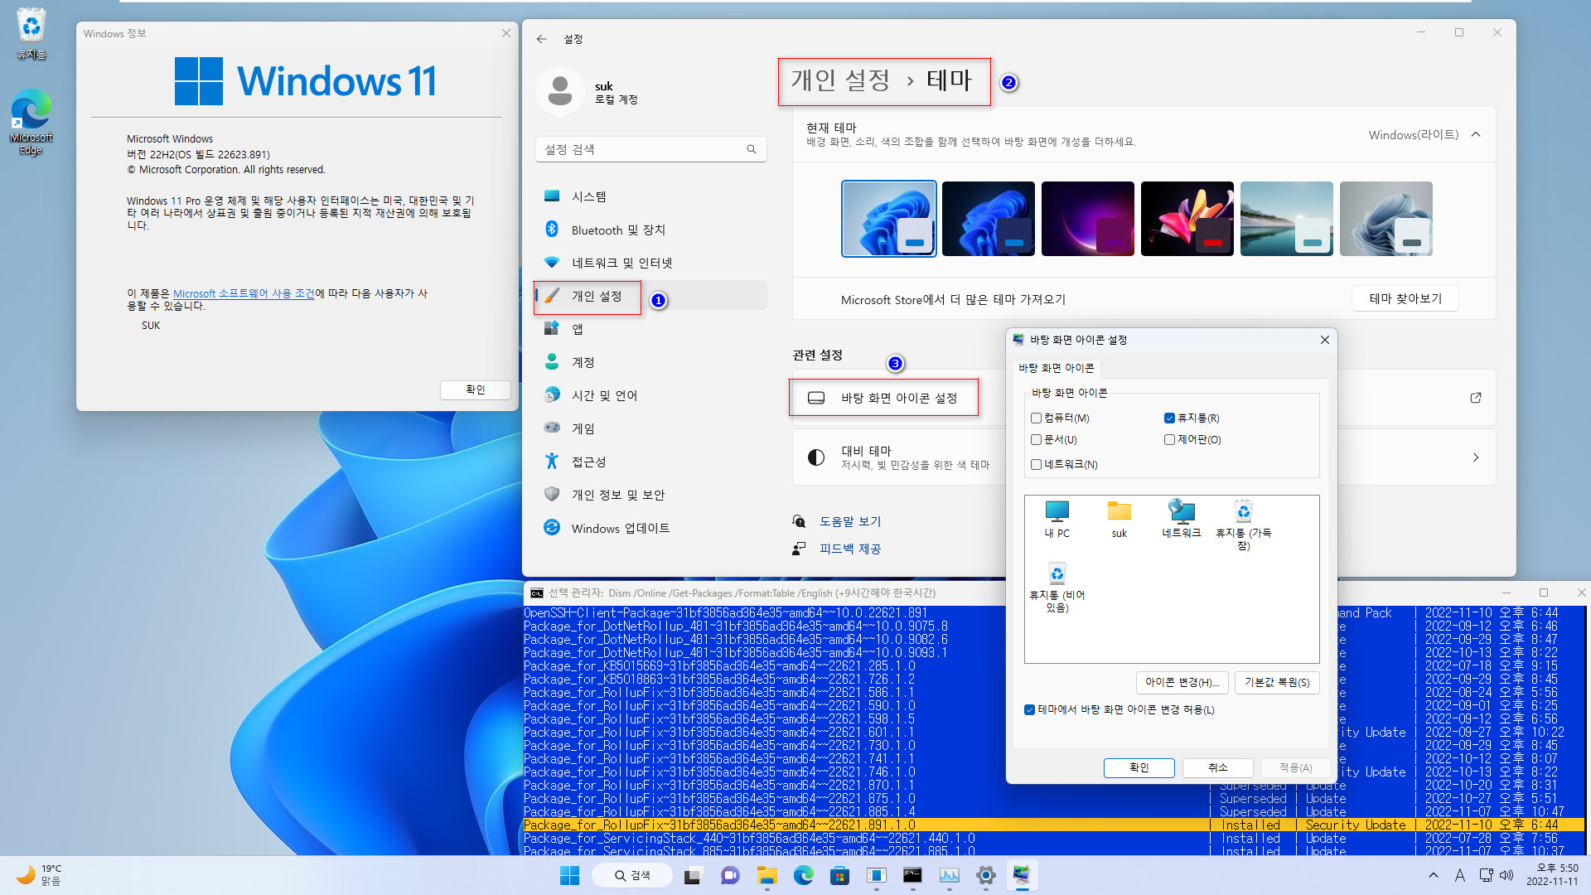The image size is (1591, 895).
Task: Collapse the current theme section chevron
Action: point(1476,134)
